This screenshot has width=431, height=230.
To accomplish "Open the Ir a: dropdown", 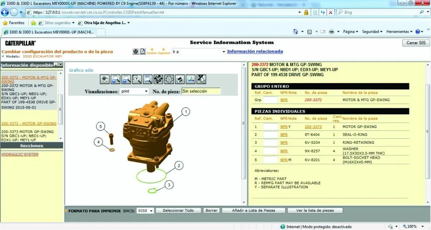I will [x=224, y=52].
